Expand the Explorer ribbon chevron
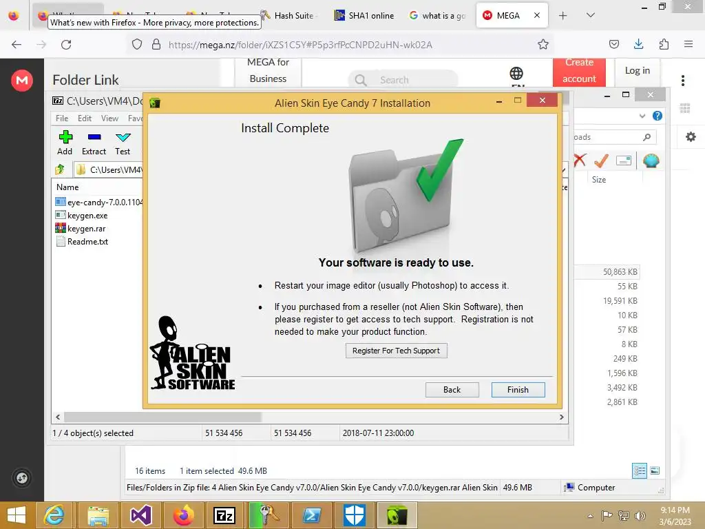 click(x=642, y=116)
